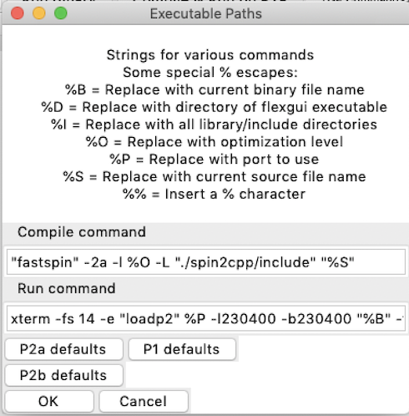The width and height of the screenshot is (409, 416).
Task: Click the Executable Paths title bar
Action: (x=206, y=13)
